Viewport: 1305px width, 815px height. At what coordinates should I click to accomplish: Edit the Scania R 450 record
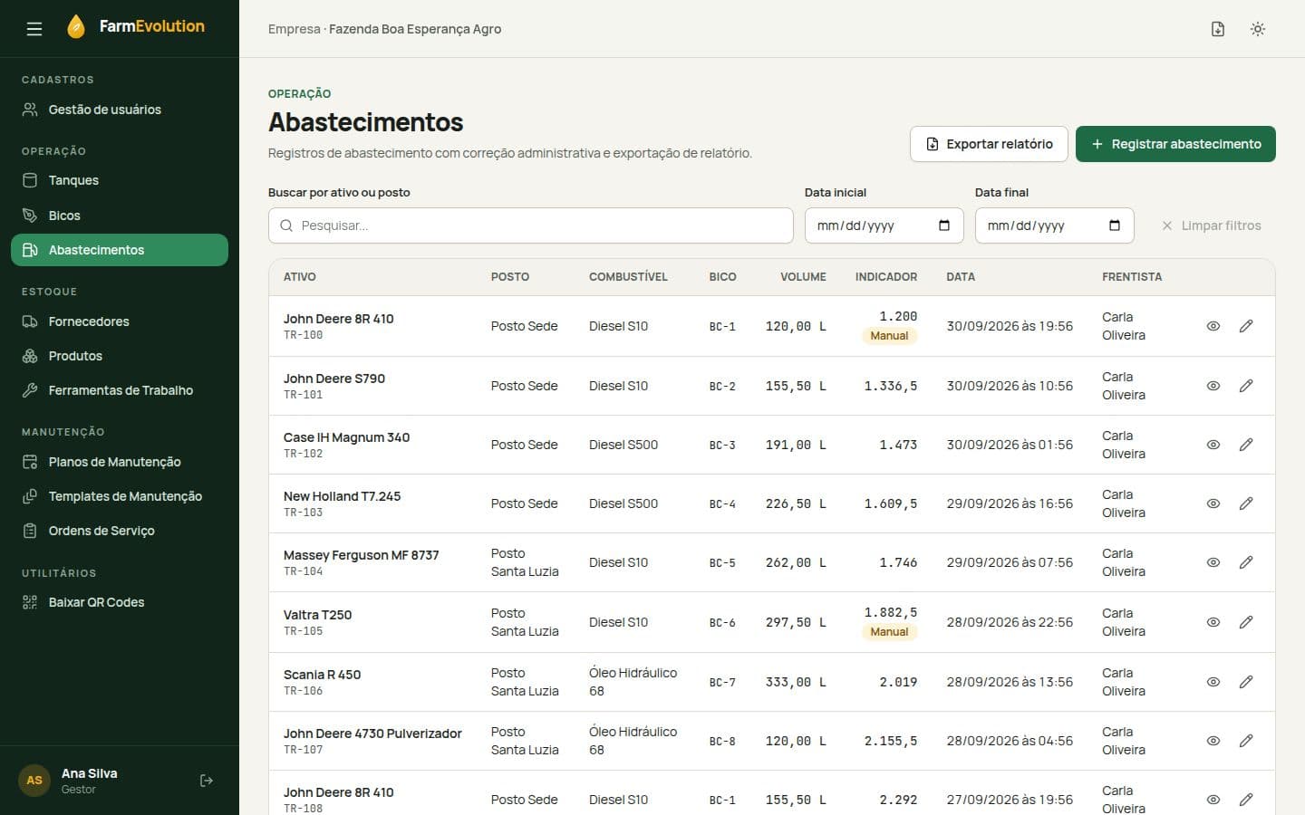pyautogui.click(x=1246, y=682)
